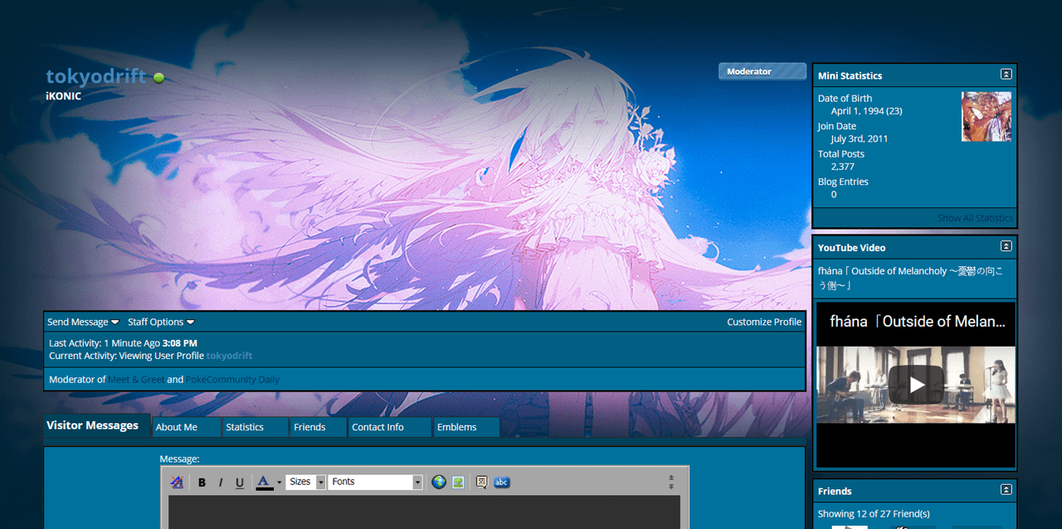Image resolution: width=1062 pixels, height=529 pixels.
Task: Click the 2,377 total posts value
Action: click(x=843, y=167)
